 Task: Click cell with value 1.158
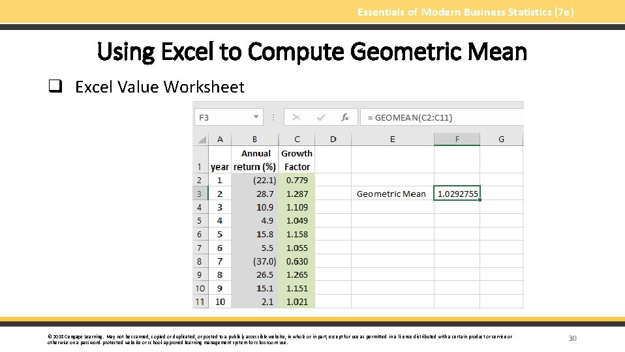[297, 234]
